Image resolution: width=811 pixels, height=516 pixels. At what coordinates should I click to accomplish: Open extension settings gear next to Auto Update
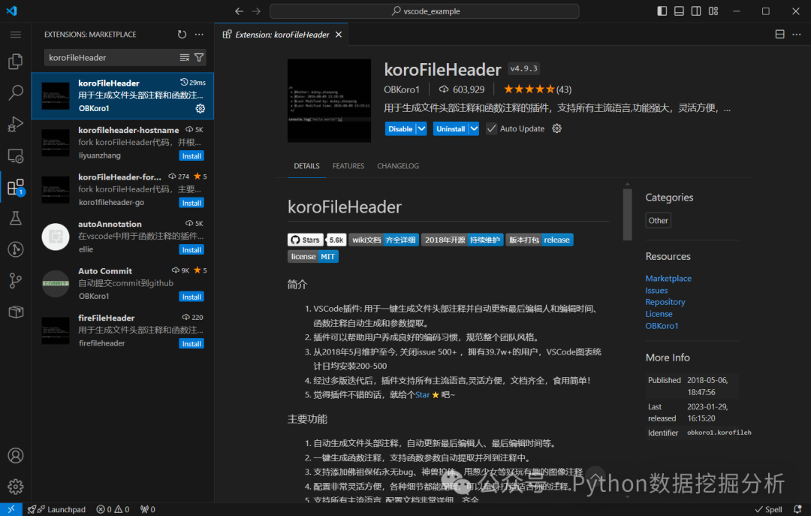point(556,128)
